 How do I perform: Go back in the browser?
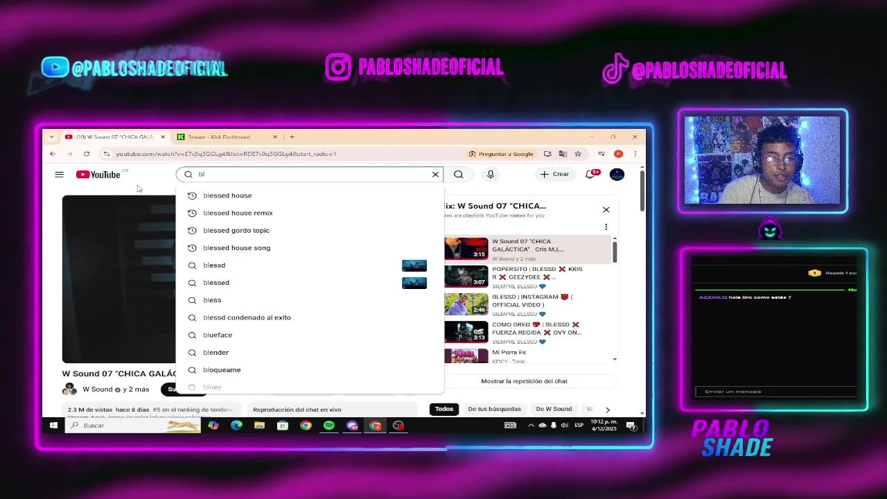[53, 154]
